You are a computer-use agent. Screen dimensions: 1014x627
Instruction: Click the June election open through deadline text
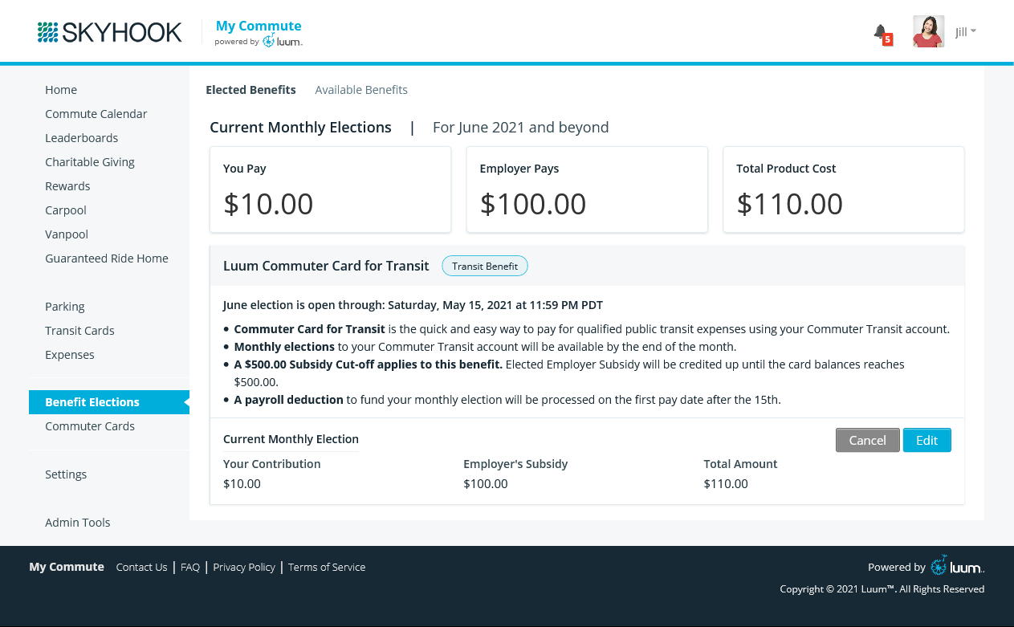(413, 305)
